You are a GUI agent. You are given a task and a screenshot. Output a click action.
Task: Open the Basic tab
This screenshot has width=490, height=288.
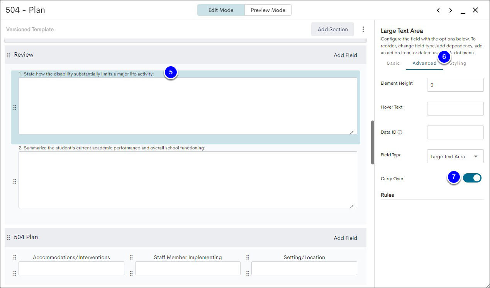pyautogui.click(x=393, y=63)
